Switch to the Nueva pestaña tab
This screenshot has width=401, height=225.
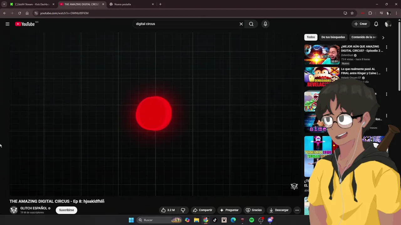coord(132,4)
